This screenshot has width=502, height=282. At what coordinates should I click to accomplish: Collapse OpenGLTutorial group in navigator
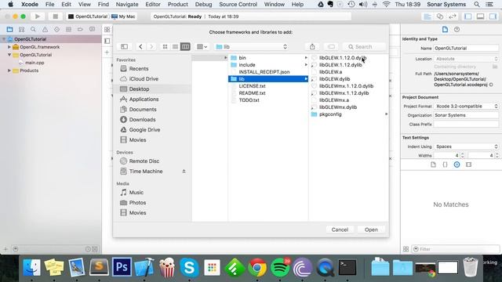9,55
